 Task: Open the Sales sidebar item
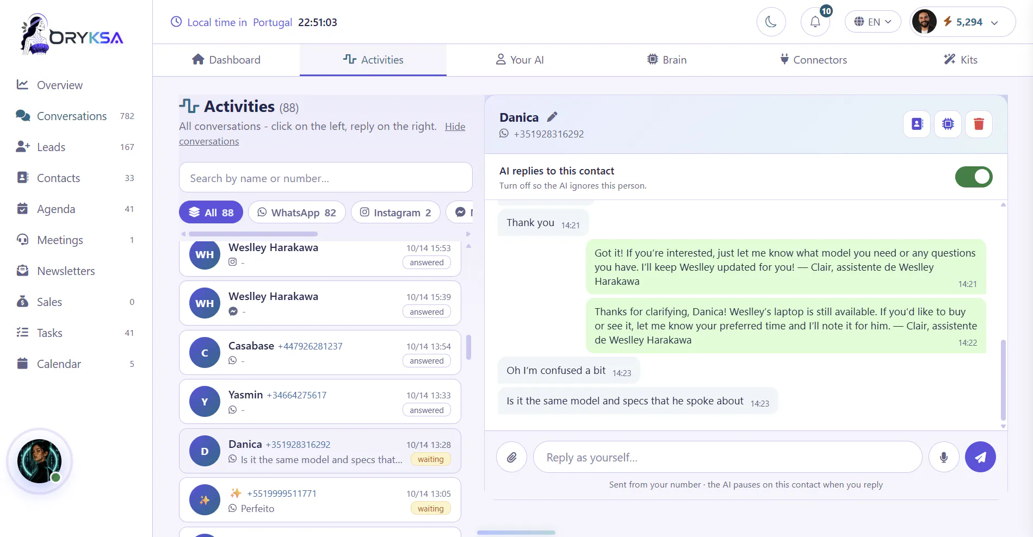[76, 302]
